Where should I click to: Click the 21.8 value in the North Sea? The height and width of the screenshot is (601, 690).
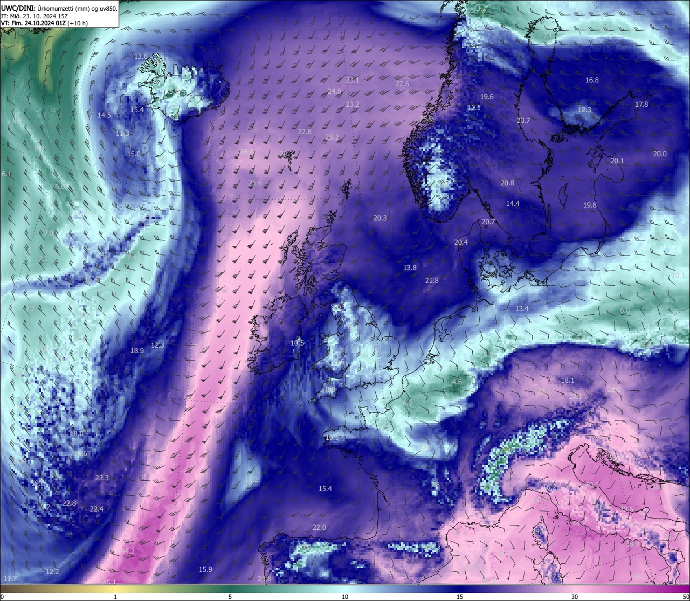(x=432, y=280)
